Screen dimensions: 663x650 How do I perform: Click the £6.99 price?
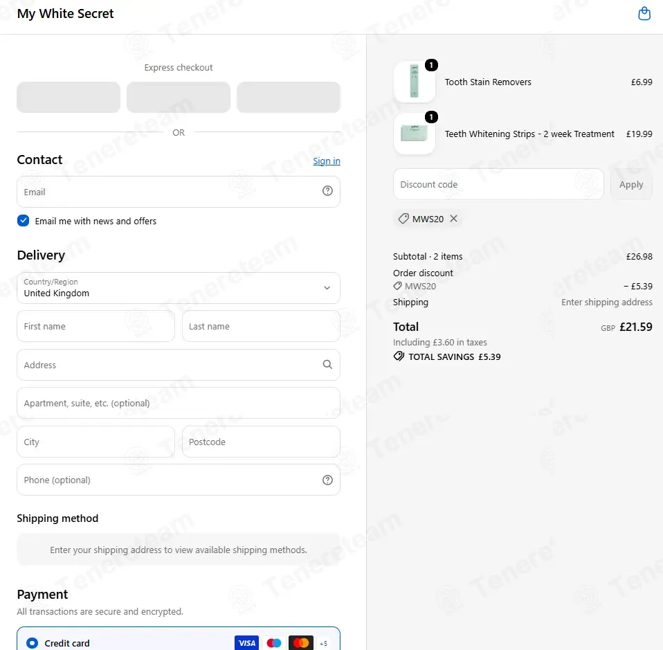(x=642, y=82)
